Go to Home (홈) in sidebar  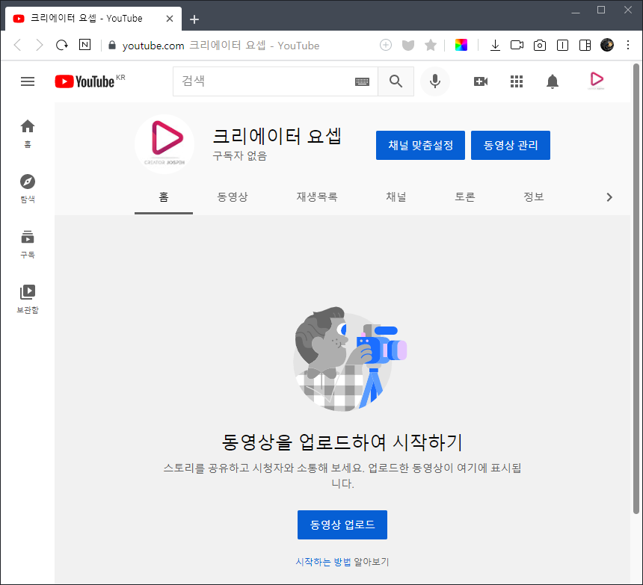point(28,133)
